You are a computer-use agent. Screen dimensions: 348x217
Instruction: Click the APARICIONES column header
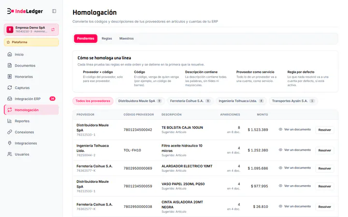point(230,114)
